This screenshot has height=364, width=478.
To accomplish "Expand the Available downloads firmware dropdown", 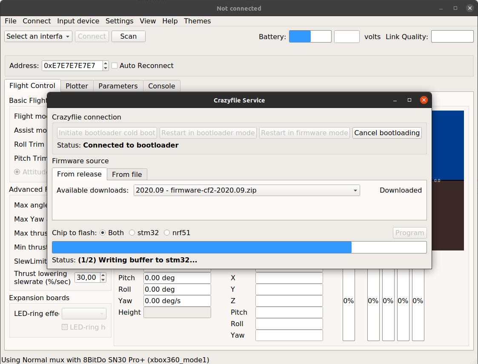I will [247, 191].
